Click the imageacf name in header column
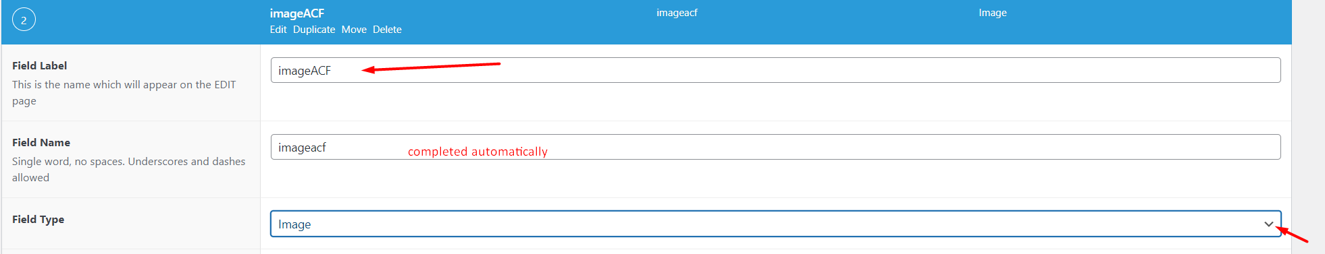This screenshot has width=1325, height=254. pyautogui.click(x=677, y=13)
